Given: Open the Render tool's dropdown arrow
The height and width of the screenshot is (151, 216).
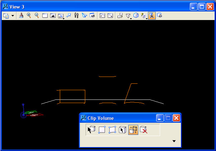Looking at the screenshot, I should tap(147, 19).
